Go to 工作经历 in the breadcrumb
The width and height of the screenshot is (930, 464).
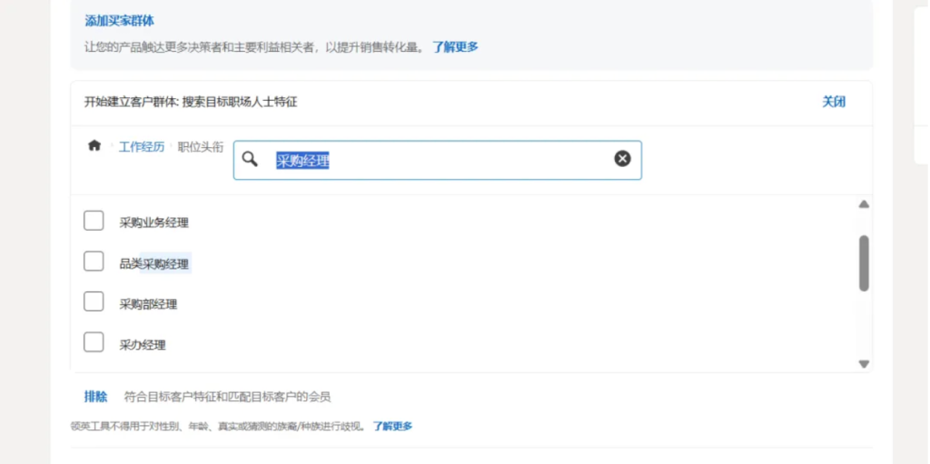142,146
